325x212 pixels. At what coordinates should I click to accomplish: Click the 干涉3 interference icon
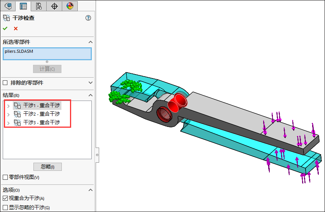point(17,122)
